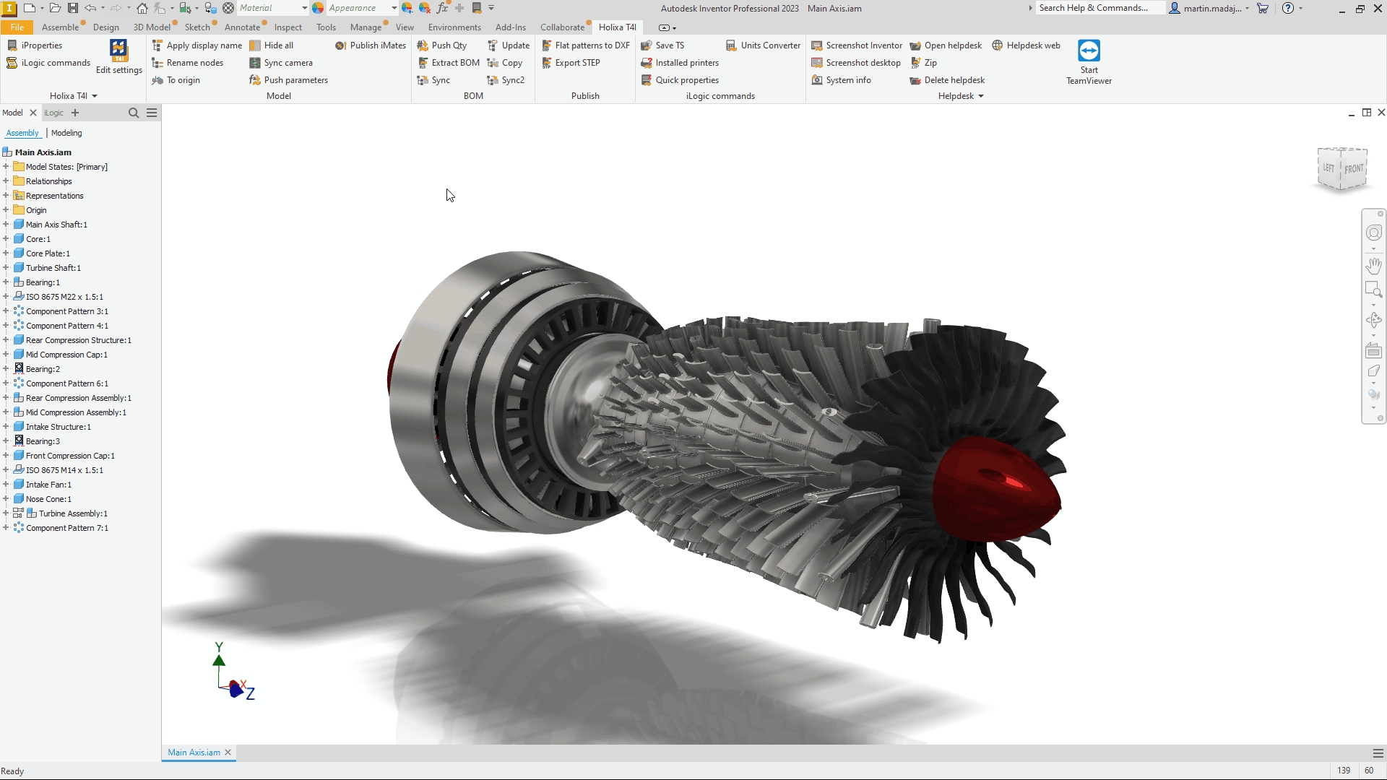Image resolution: width=1387 pixels, height=780 pixels.
Task: Click the FRONT face of ViewCube
Action: 1354,169
